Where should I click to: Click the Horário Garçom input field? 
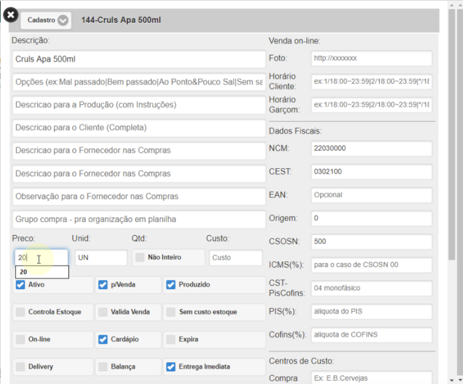tap(371, 105)
